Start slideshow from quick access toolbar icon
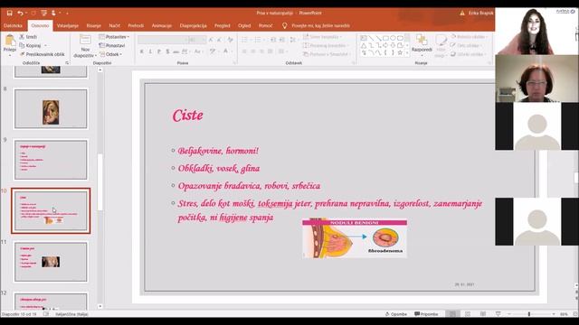 [44, 13]
